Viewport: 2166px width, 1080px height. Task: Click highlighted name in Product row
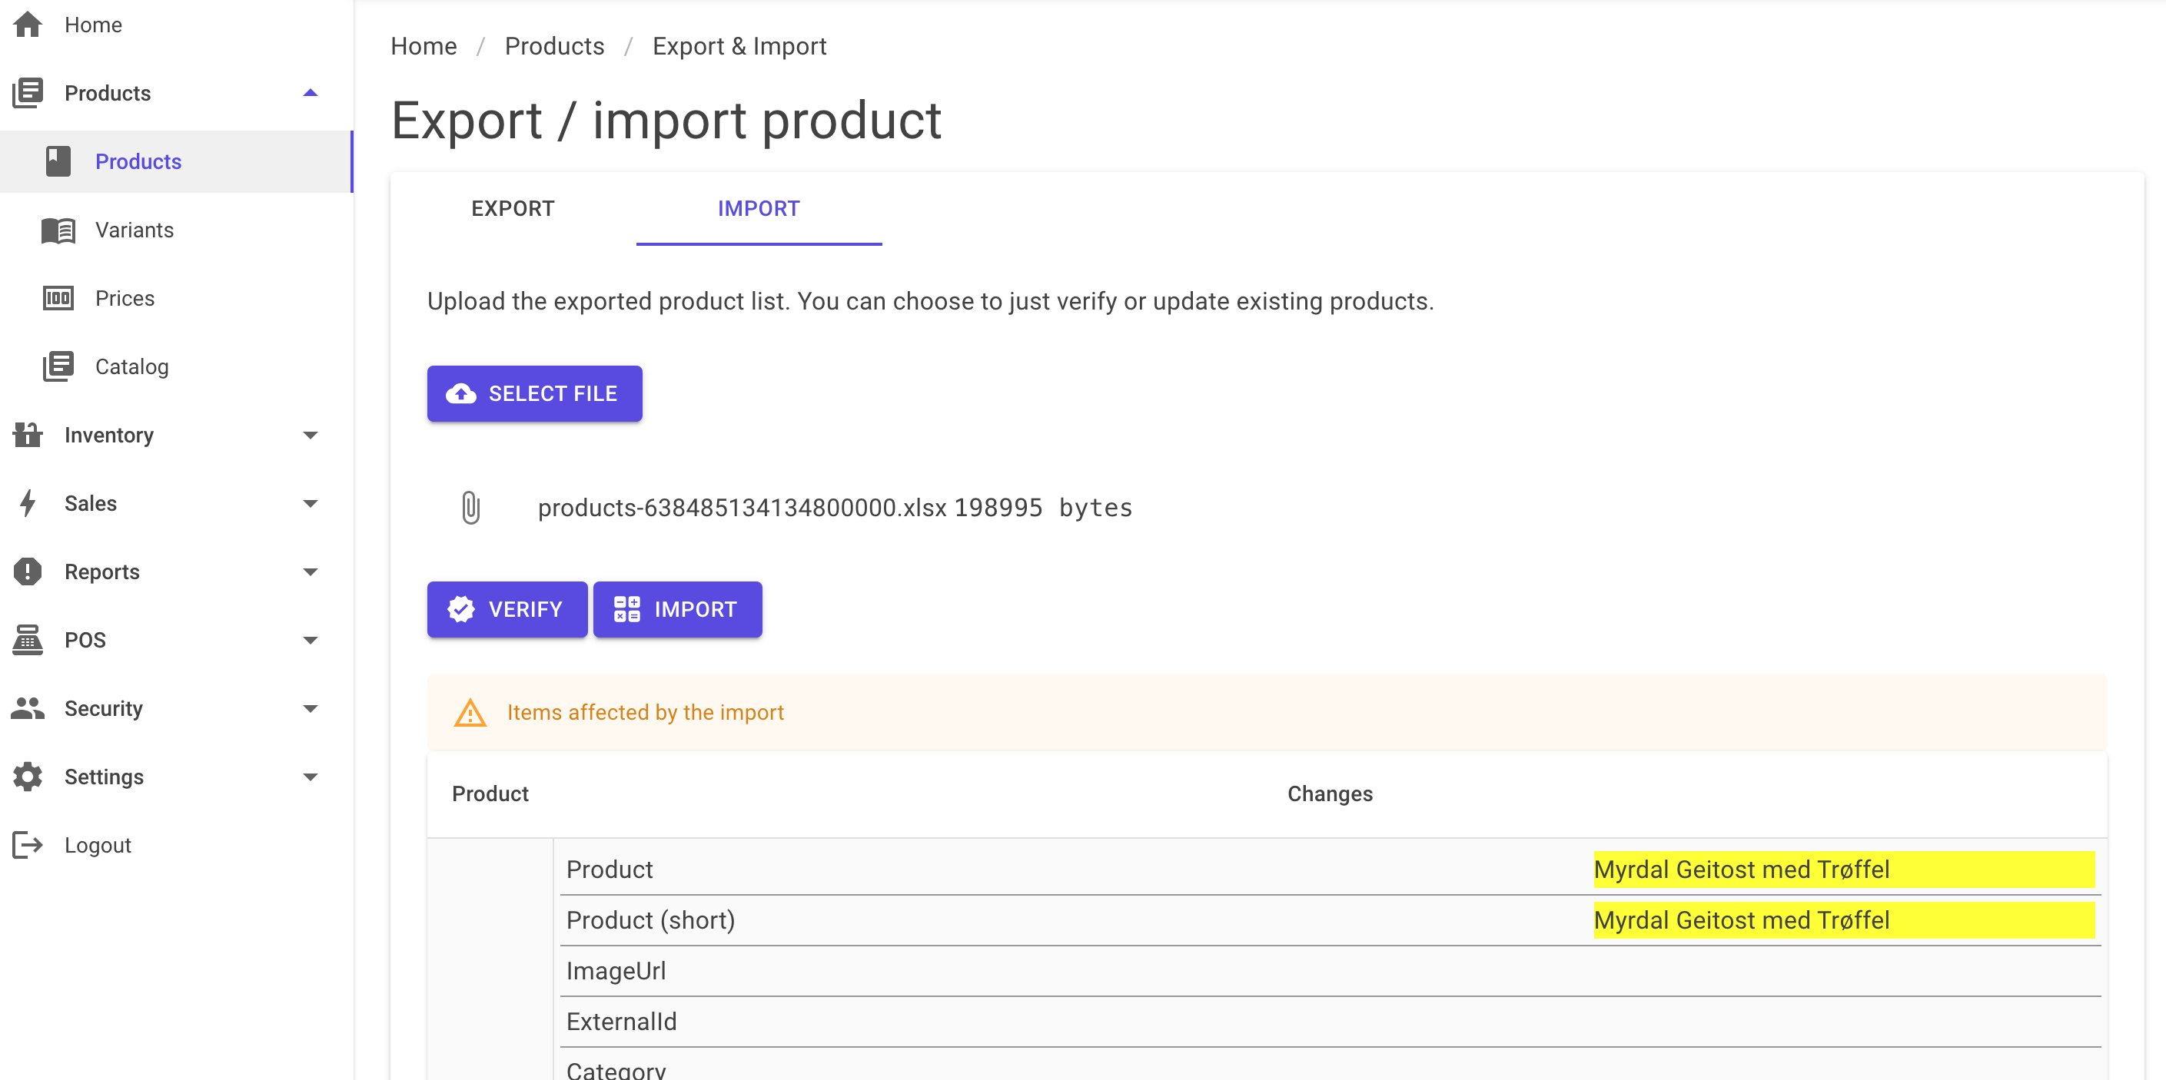(x=1742, y=869)
